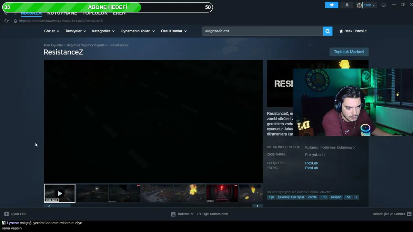
Task: Select the red tunnel screenshot thumbnail
Action: click(222, 193)
